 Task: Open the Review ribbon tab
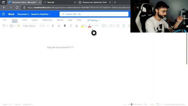(60, 20)
